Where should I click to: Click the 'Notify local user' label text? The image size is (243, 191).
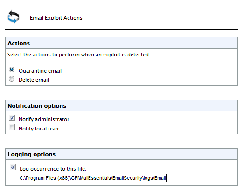coord(39,129)
